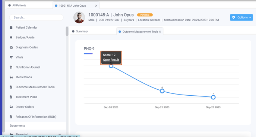The image size is (256, 137).
Task: Click the Badges/Alerts bell icon
Action: click(x=11, y=38)
